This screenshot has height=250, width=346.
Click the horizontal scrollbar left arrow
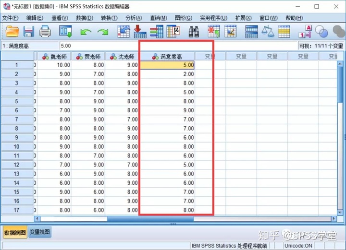click(x=37, y=219)
